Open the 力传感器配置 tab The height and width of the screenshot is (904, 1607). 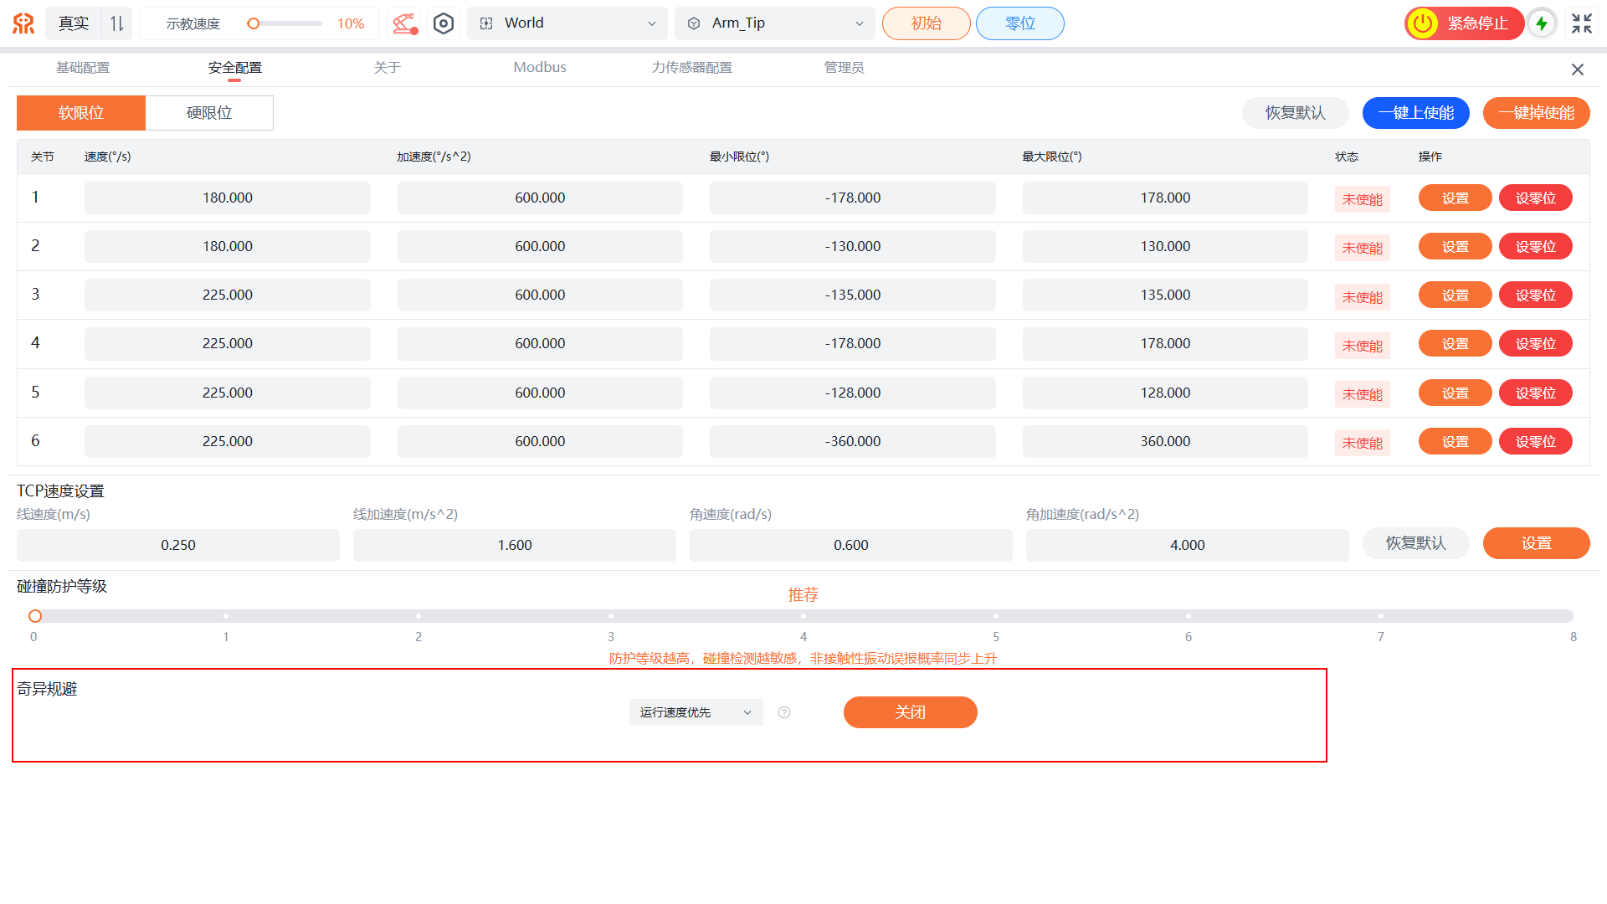[x=691, y=67]
